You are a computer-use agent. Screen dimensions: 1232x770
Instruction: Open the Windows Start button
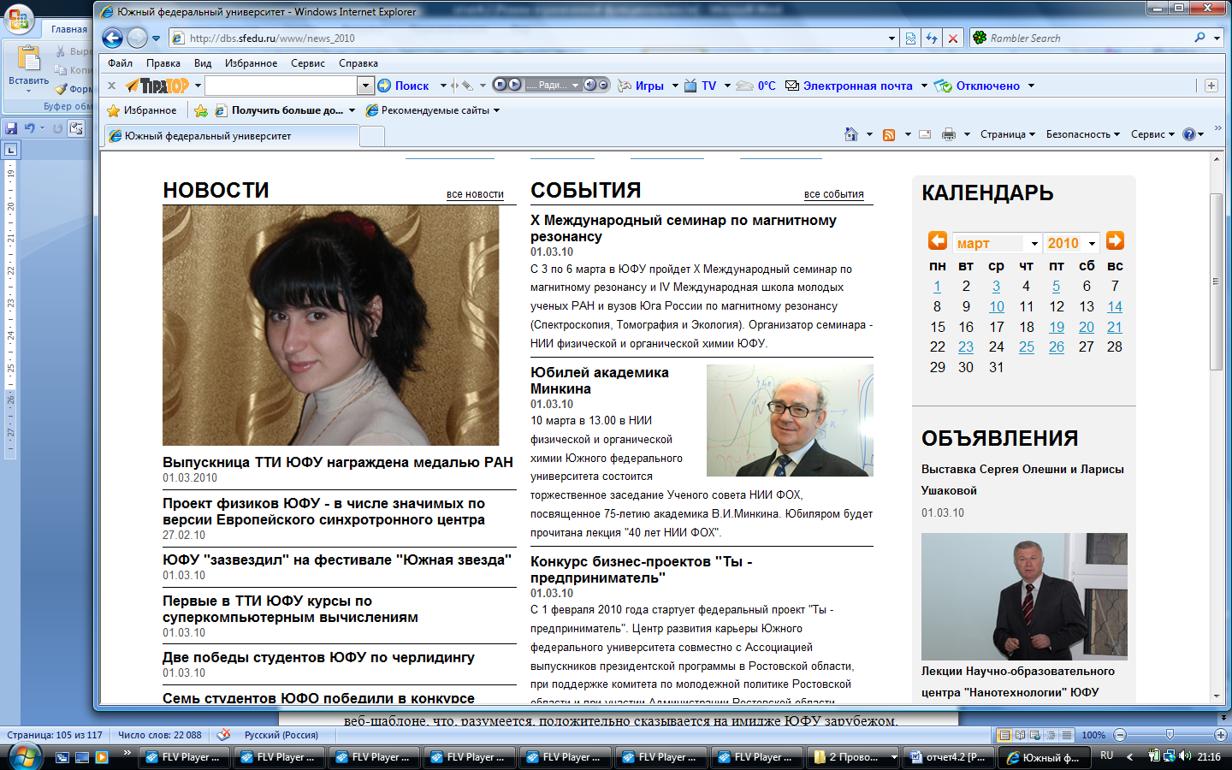coord(24,756)
